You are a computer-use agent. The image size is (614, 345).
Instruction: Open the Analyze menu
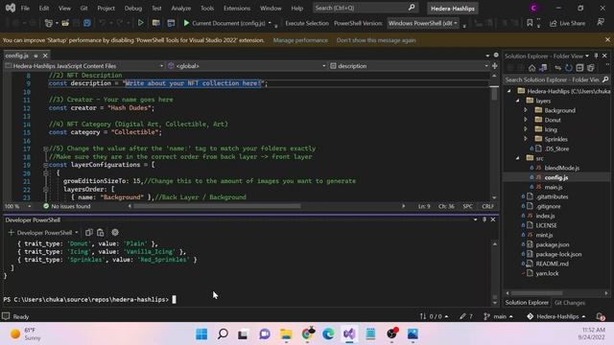click(x=181, y=8)
